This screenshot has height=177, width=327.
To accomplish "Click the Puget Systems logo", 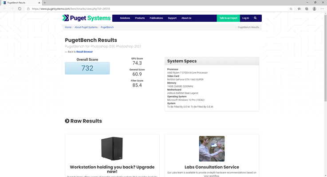I will 87,18.
